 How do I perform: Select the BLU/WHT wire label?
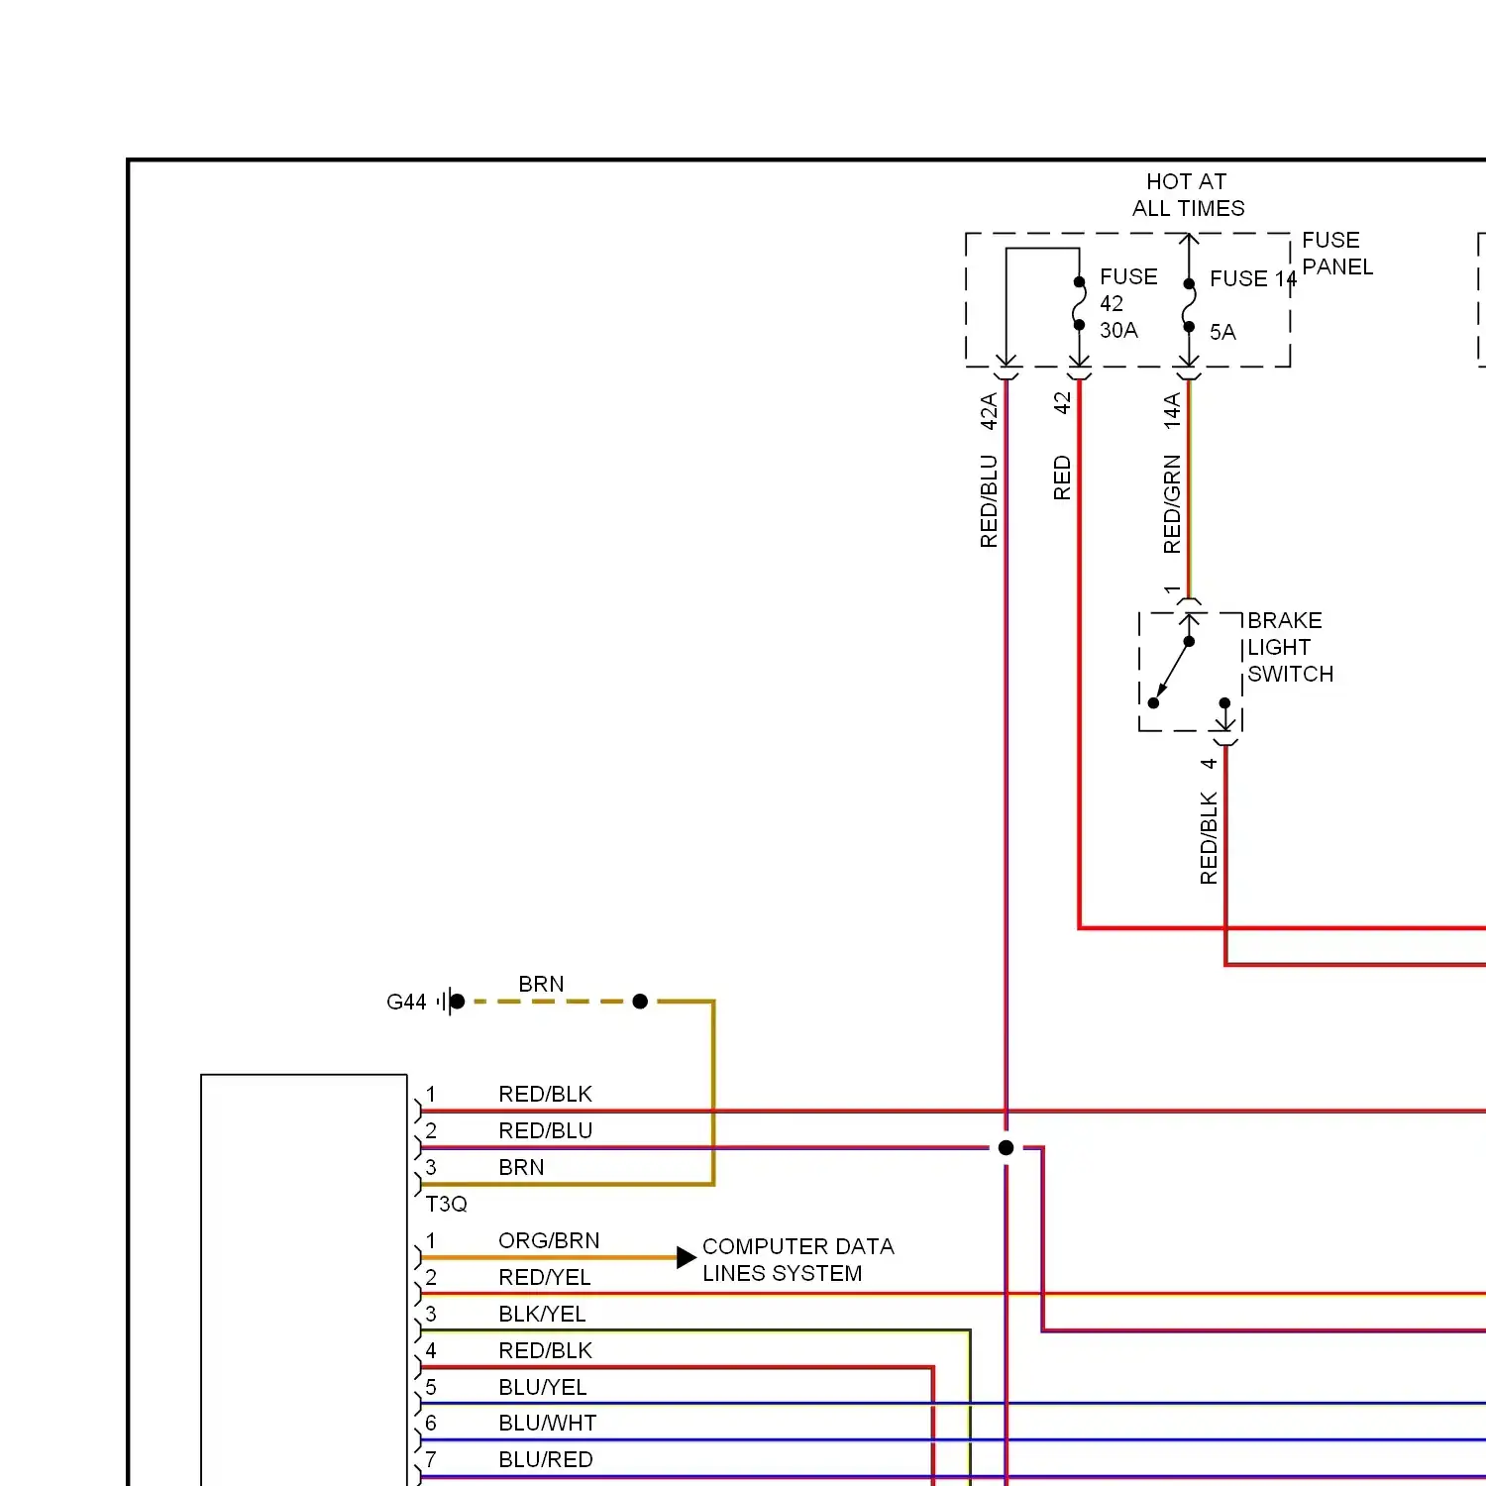pyautogui.click(x=547, y=1423)
